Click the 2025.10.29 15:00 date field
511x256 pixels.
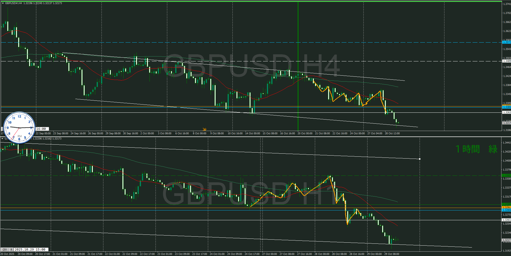[x=31, y=249]
